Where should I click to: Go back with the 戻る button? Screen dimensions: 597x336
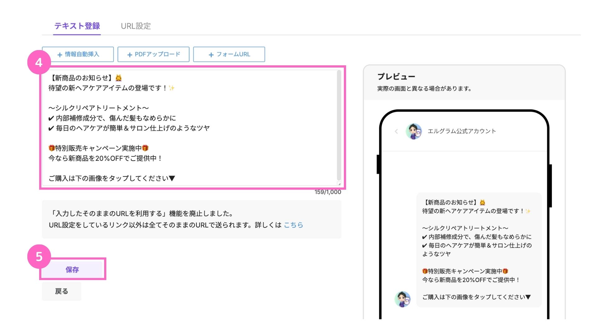coord(62,292)
